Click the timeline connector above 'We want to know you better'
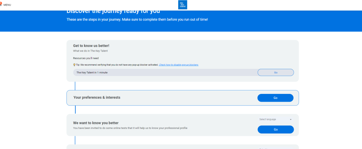362x149 pixels. (x=75, y=109)
